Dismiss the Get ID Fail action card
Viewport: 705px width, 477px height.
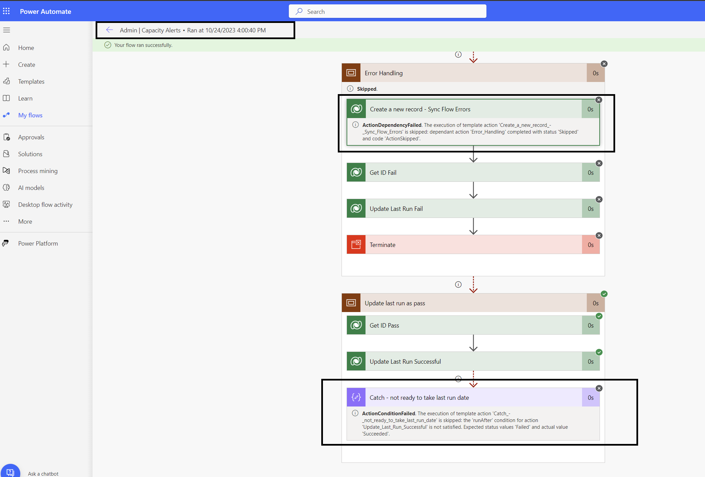click(x=599, y=163)
